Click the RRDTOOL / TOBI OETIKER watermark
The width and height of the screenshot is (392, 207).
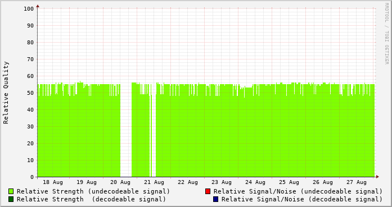coord(386,34)
